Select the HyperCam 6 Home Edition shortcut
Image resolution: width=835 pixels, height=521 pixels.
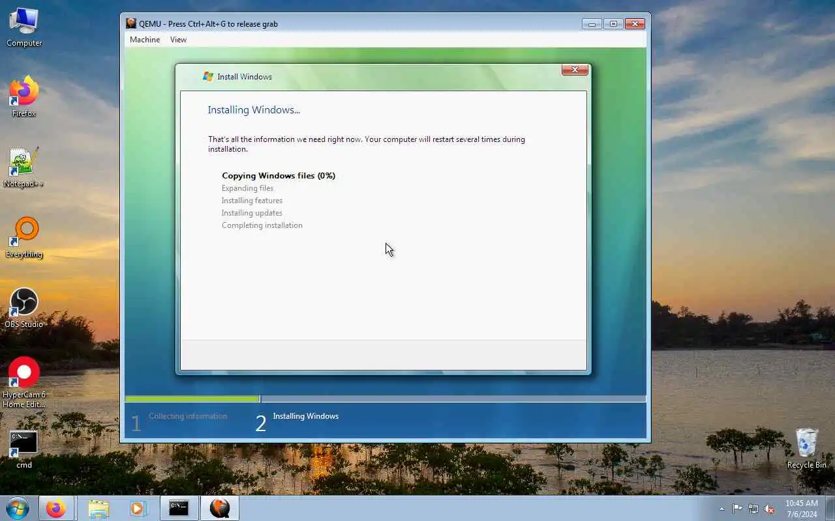click(24, 382)
